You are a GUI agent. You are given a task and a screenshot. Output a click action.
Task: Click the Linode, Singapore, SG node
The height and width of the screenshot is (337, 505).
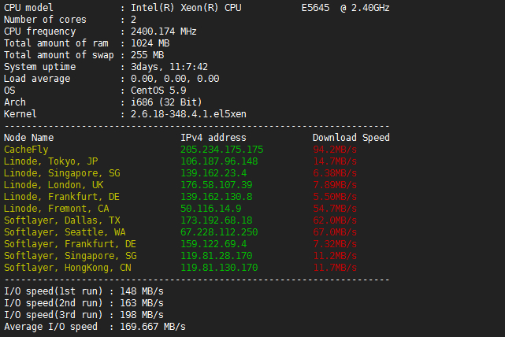(x=62, y=173)
